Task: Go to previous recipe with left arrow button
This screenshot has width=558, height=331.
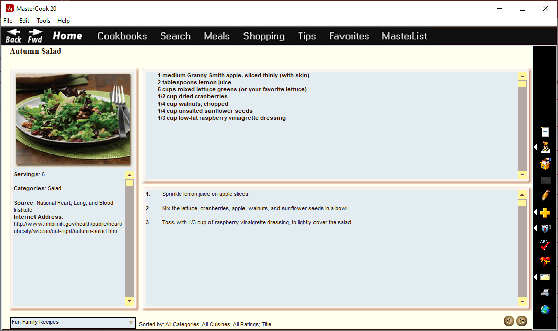Action: pyautogui.click(x=509, y=321)
